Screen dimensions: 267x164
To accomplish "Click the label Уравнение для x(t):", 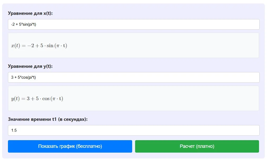I will (x=30, y=13).
